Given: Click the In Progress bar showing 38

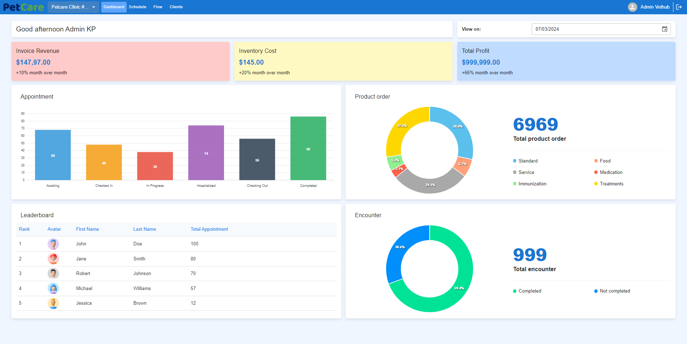Looking at the screenshot, I should (155, 166).
